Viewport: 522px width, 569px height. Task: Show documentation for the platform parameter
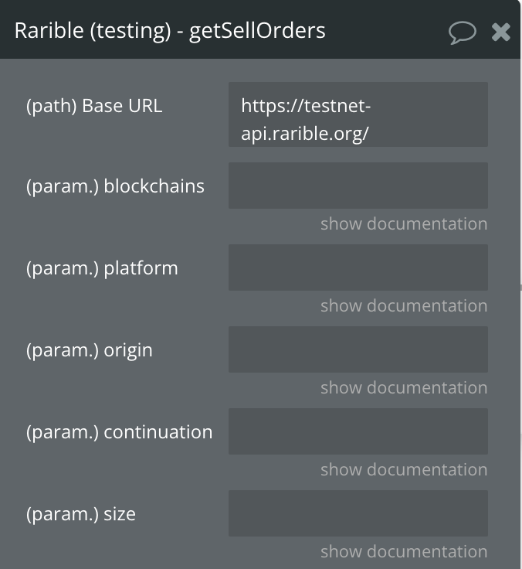point(404,305)
